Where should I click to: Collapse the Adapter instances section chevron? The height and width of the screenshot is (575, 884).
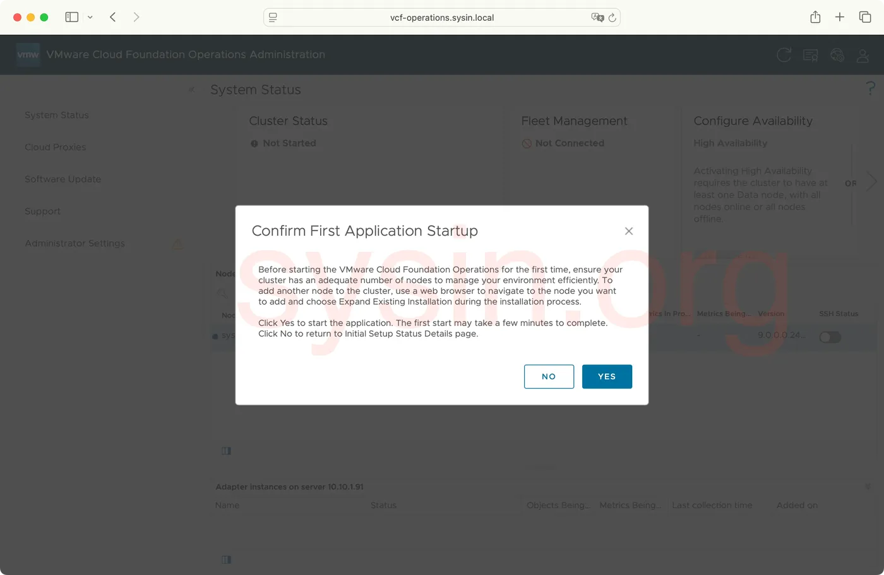coord(868,487)
